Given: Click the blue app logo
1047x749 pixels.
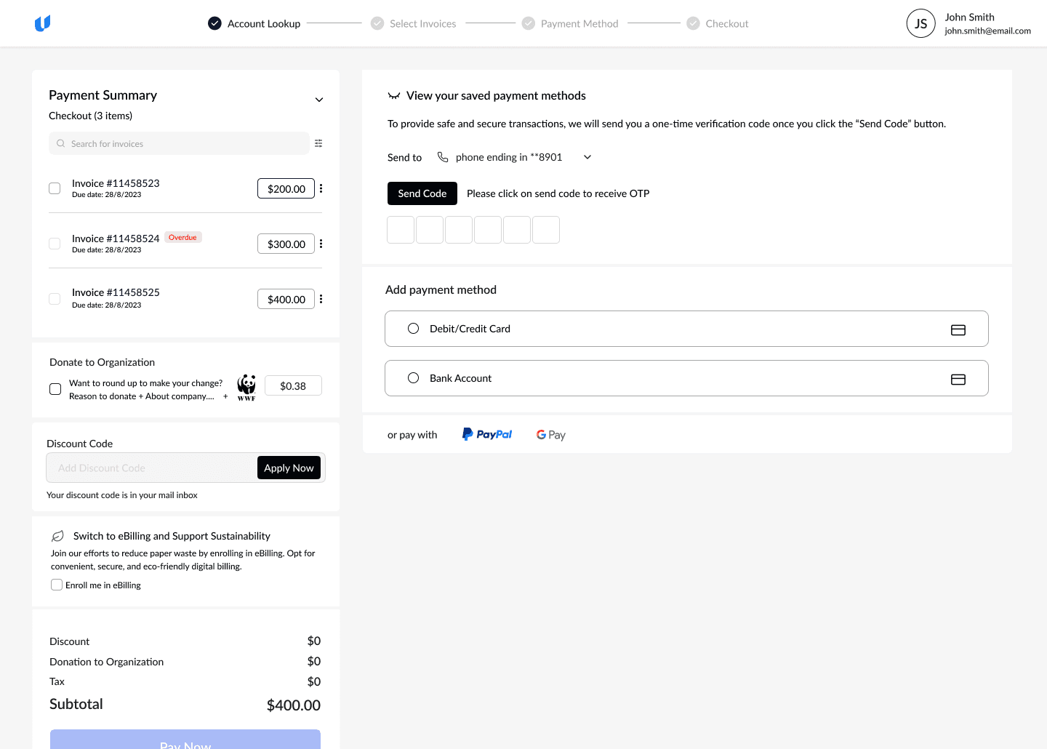Looking at the screenshot, I should (x=43, y=23).
